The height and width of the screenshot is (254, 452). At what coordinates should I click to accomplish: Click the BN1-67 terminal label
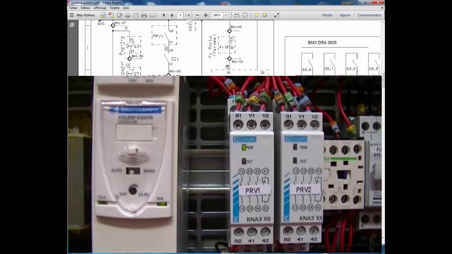click(120, 23)
